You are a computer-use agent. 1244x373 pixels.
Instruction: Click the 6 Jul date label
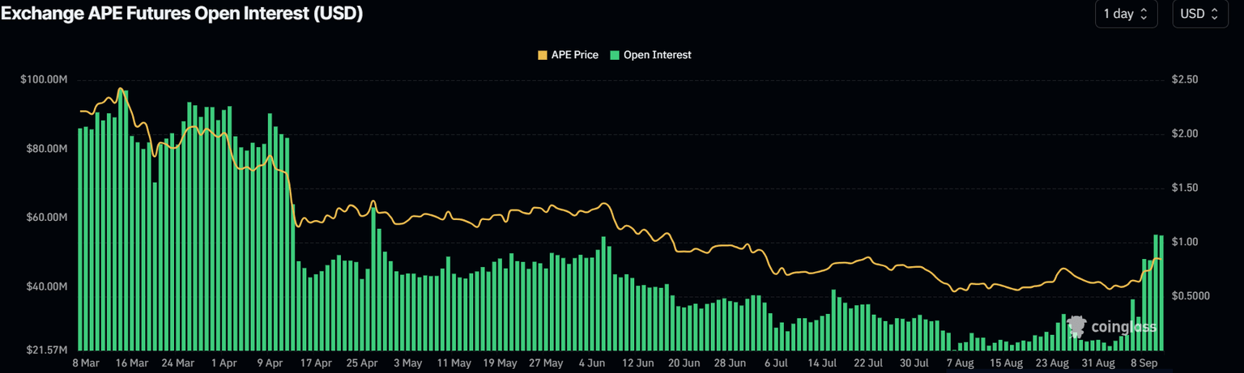775,363
